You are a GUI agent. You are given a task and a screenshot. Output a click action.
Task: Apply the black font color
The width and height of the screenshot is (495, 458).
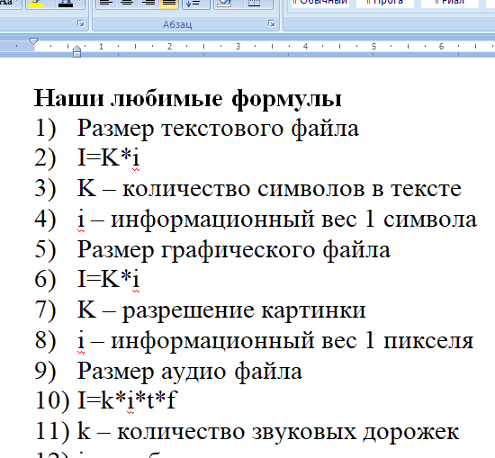pos(66,4)
